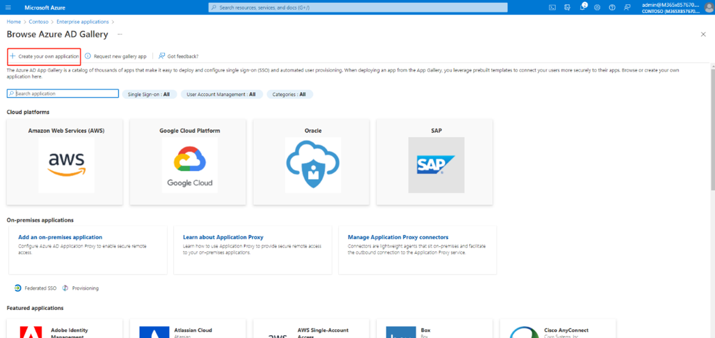Focus the Search application field

pyautogui.click(x=63, y=94)
